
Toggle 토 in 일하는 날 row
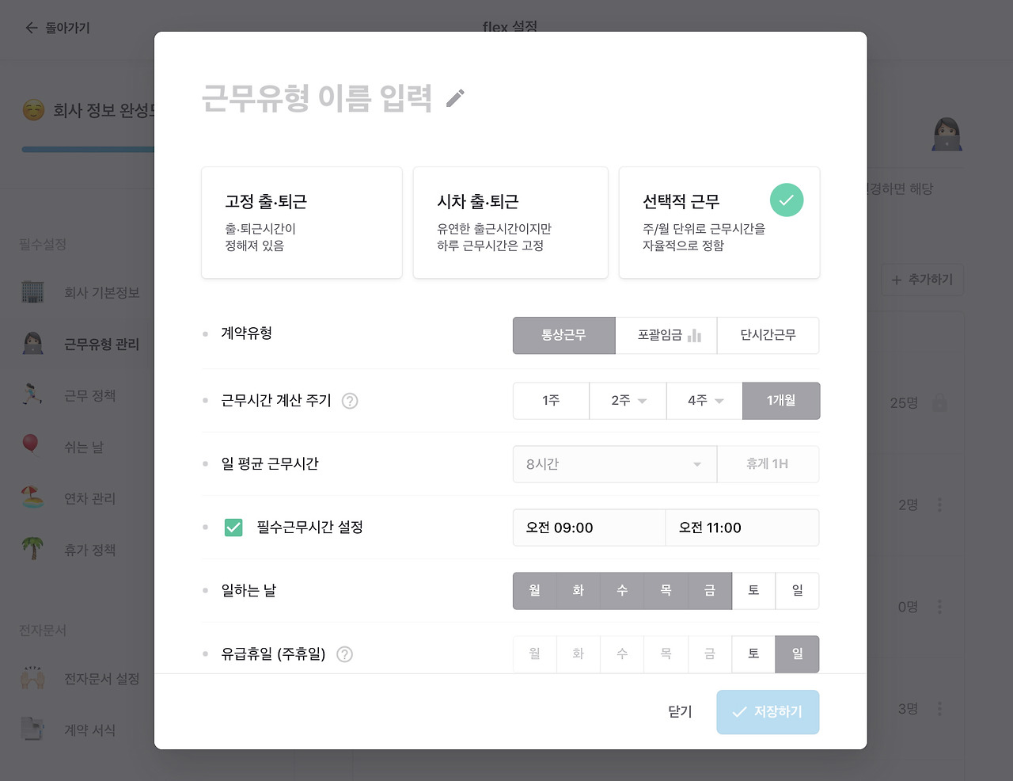pyautogui.click(x=753, y=591)
